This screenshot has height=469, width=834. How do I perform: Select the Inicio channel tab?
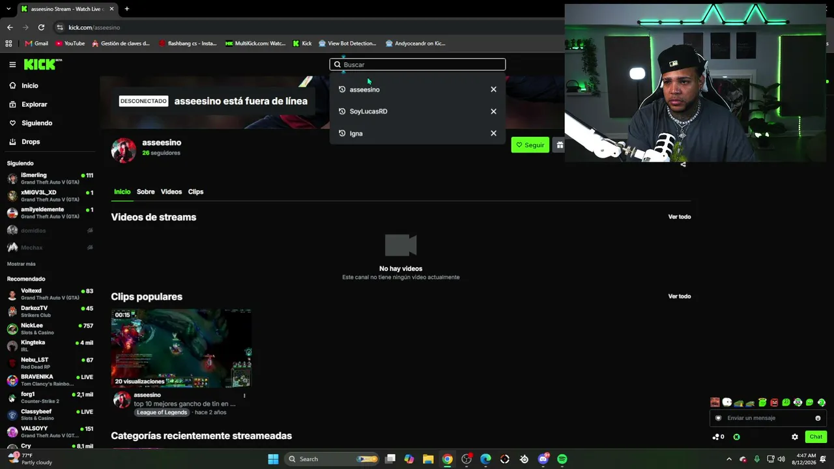tap(122, 192)
